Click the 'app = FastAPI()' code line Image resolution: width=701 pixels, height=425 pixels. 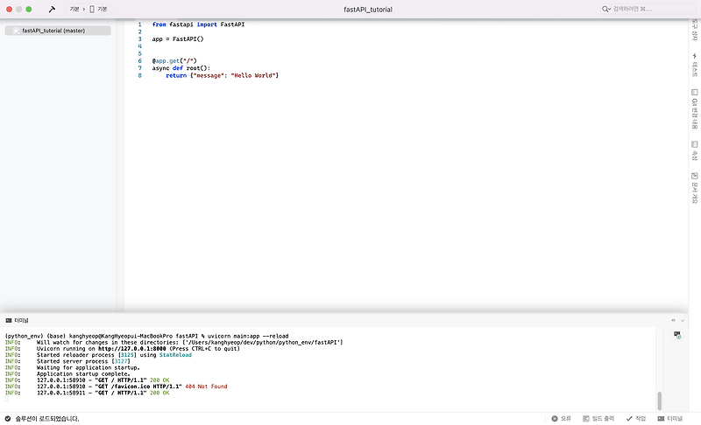click(178, 39)
